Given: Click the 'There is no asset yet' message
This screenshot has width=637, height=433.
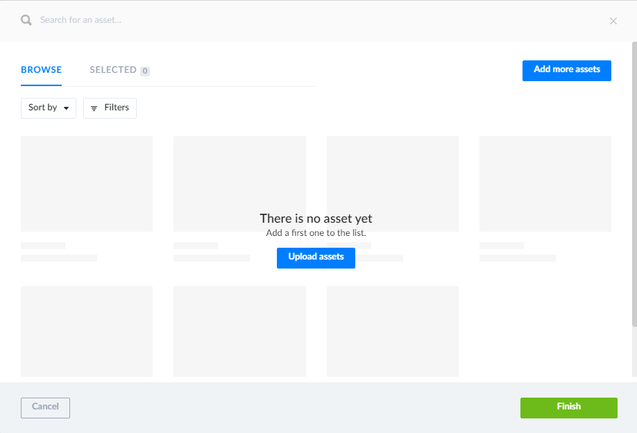Looking at the screenshot, I should (316, 218).
